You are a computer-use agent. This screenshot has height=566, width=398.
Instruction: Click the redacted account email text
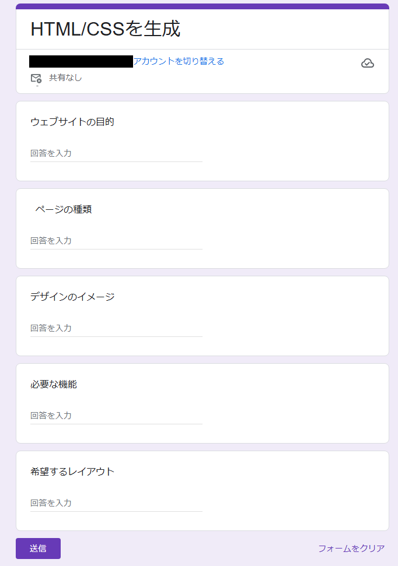click(x=81, y=61)
